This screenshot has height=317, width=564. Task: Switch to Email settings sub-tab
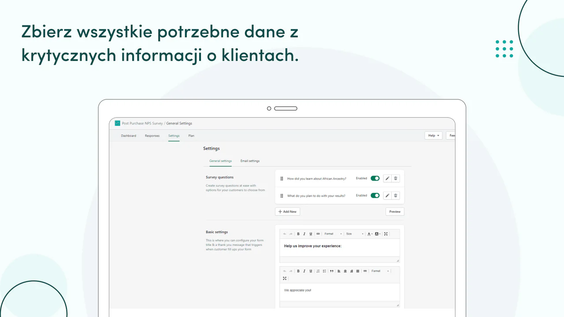[250, 161]
